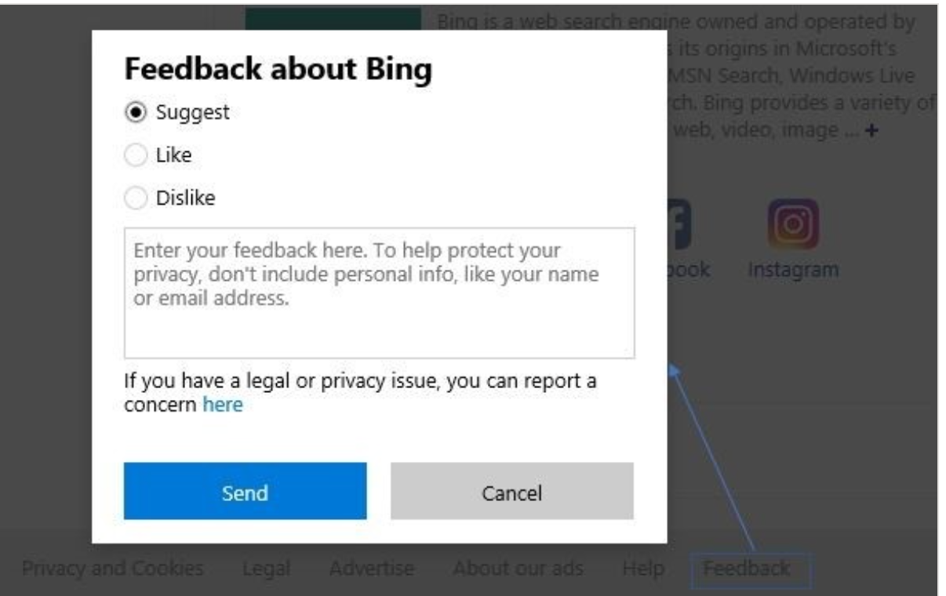Click the partially hidden Facebook text label
The width and height of the screenshot is (946, 596).
[x=689, y=270]
